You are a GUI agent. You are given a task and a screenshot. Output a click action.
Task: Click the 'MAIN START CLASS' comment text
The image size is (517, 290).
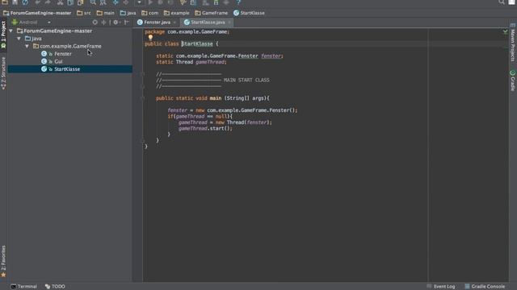pos(246,81)
